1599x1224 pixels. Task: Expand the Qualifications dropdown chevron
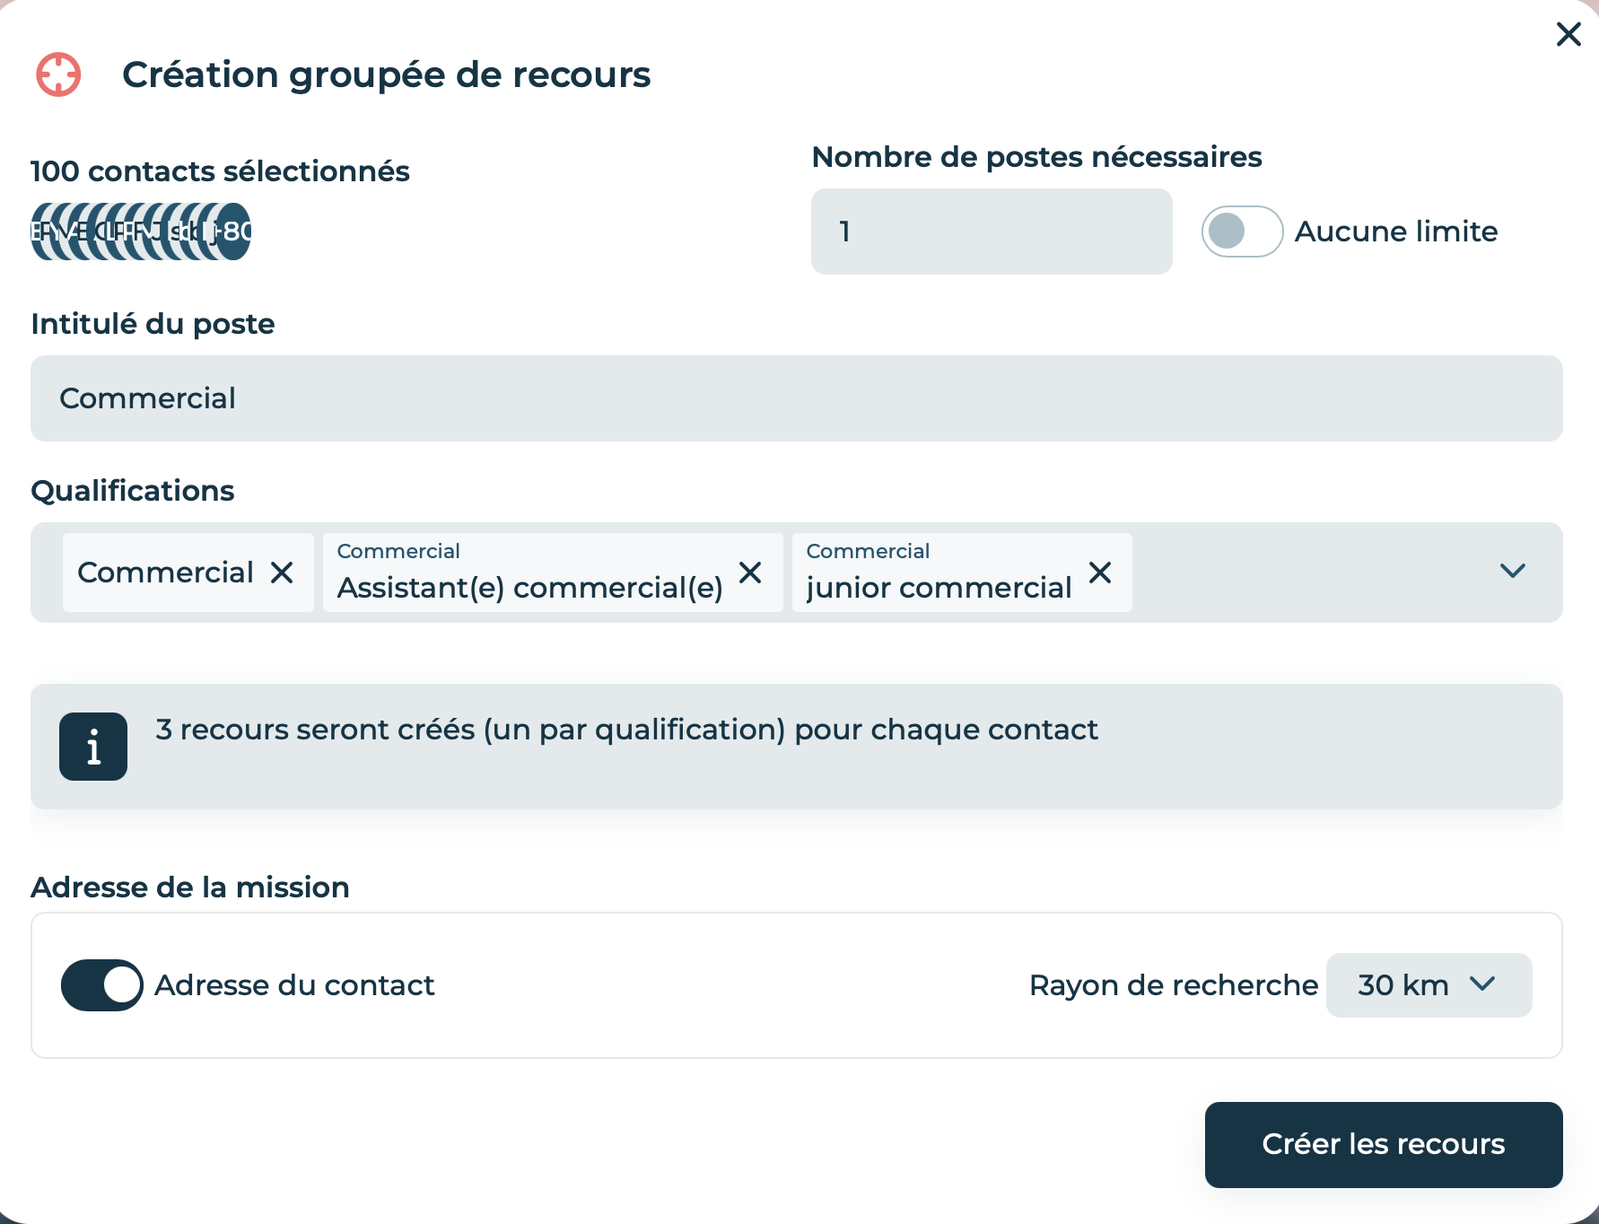coord(1513,572)
